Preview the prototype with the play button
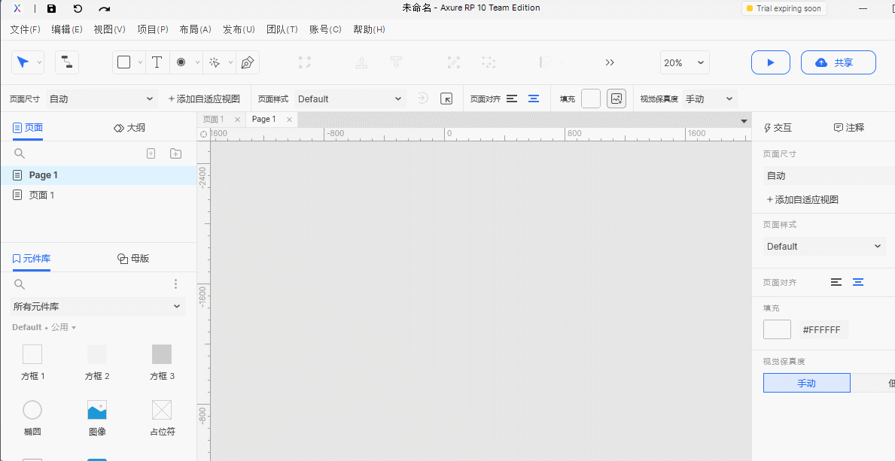 click(771, 62)
